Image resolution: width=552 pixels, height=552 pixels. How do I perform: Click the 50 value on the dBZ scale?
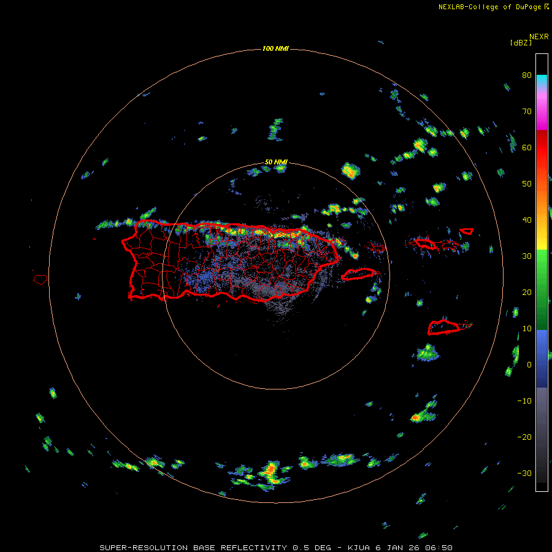[527, 184]
